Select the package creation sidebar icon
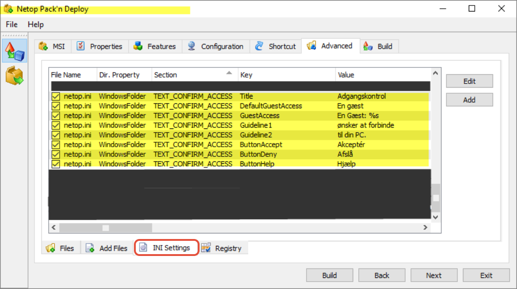This screenshot has height=289, width=517. (14, 51)
